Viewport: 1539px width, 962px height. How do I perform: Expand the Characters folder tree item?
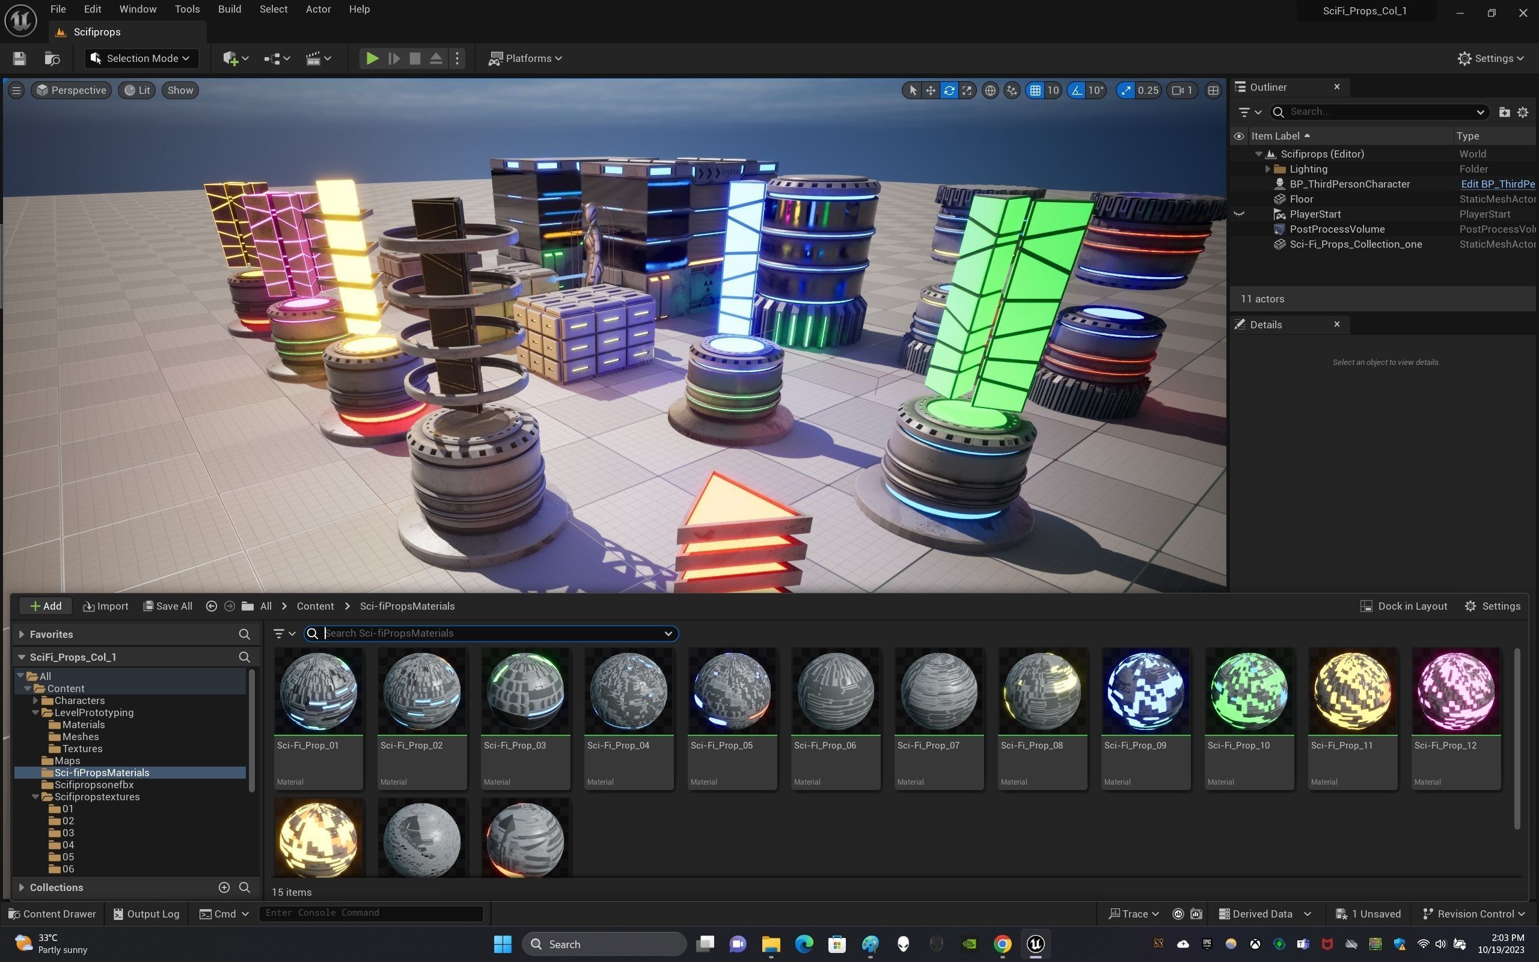(36, 700)
